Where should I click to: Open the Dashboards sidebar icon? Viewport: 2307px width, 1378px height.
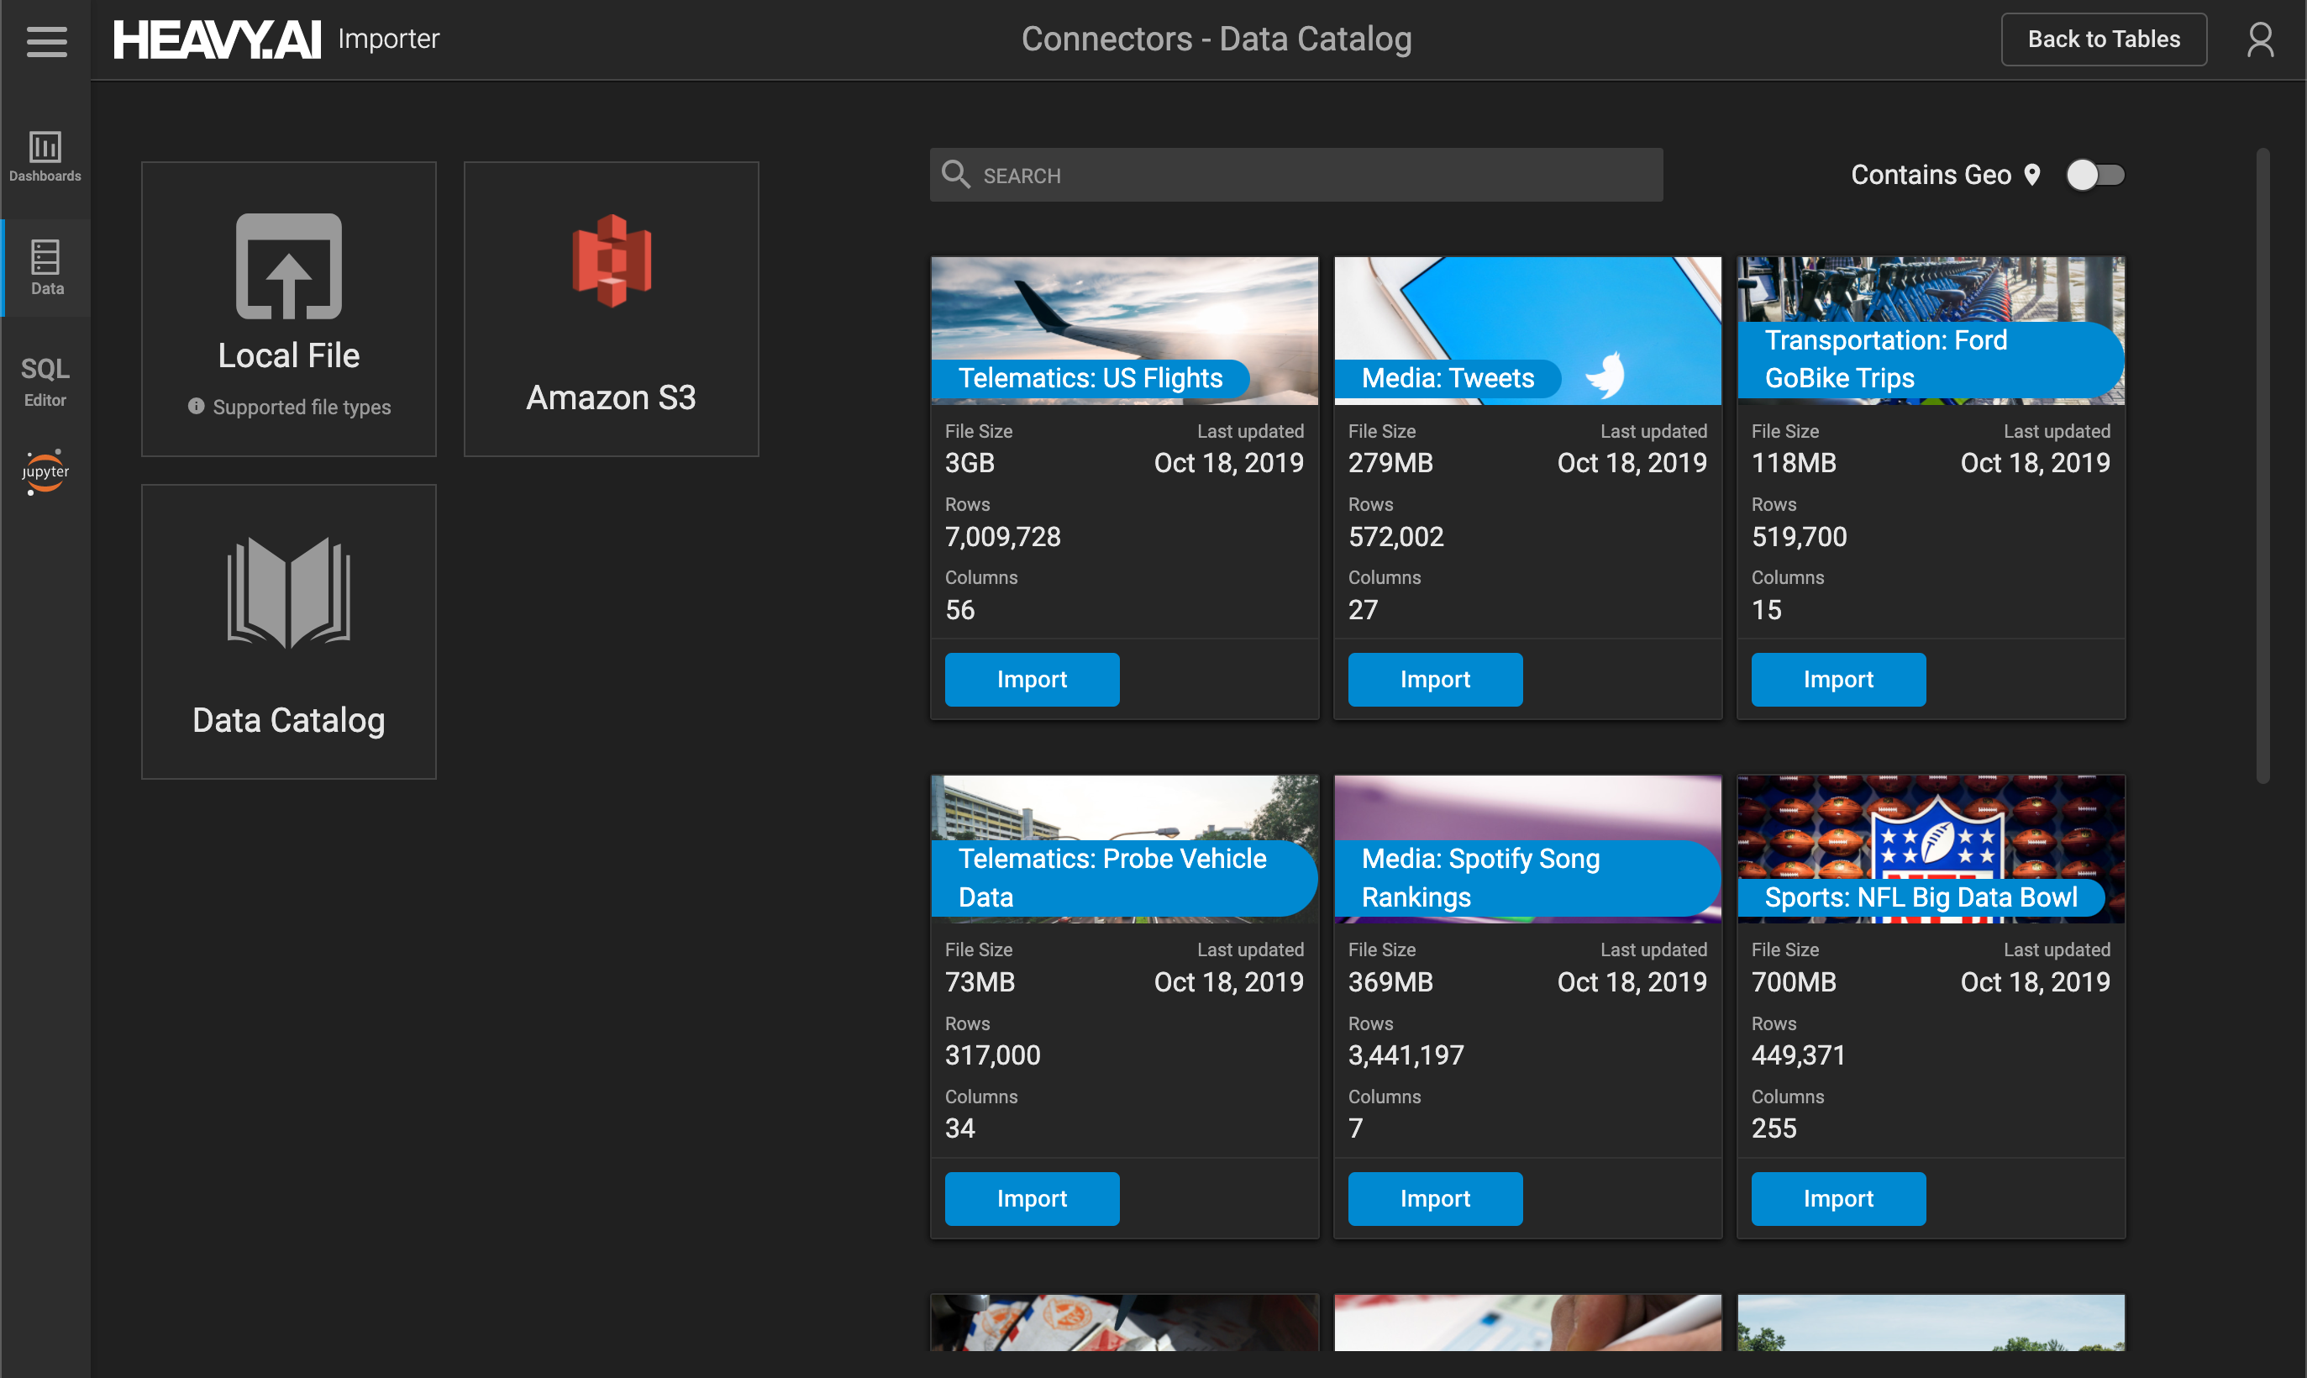pos(45,155)
